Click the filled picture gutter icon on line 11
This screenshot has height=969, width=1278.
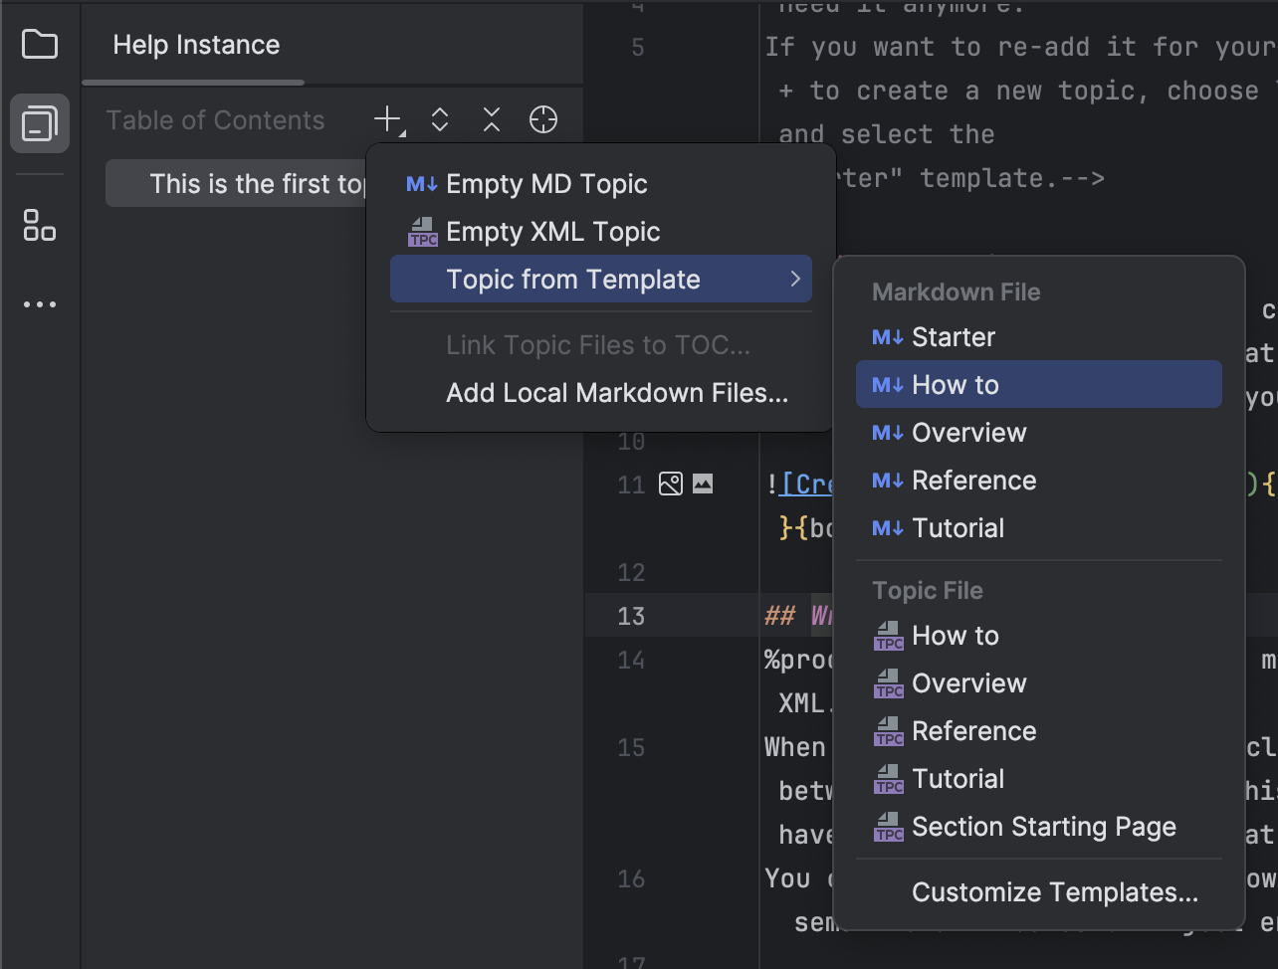click(x=703, y=484)
